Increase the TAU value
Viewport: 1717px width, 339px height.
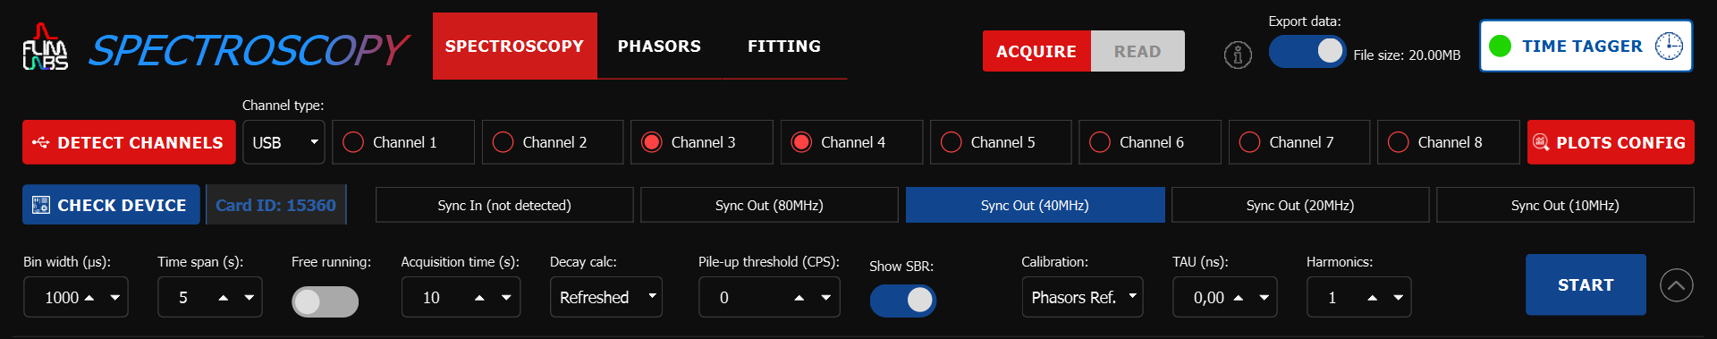[1239, 298]
